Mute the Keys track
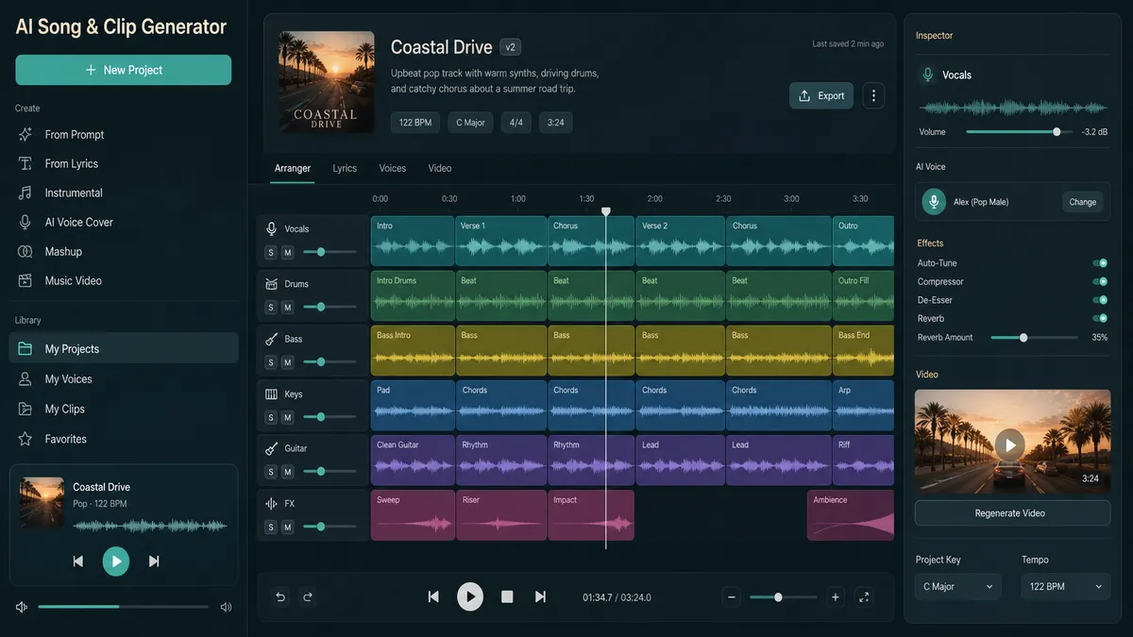1133x637 pixels. click(x=288, y=417)
